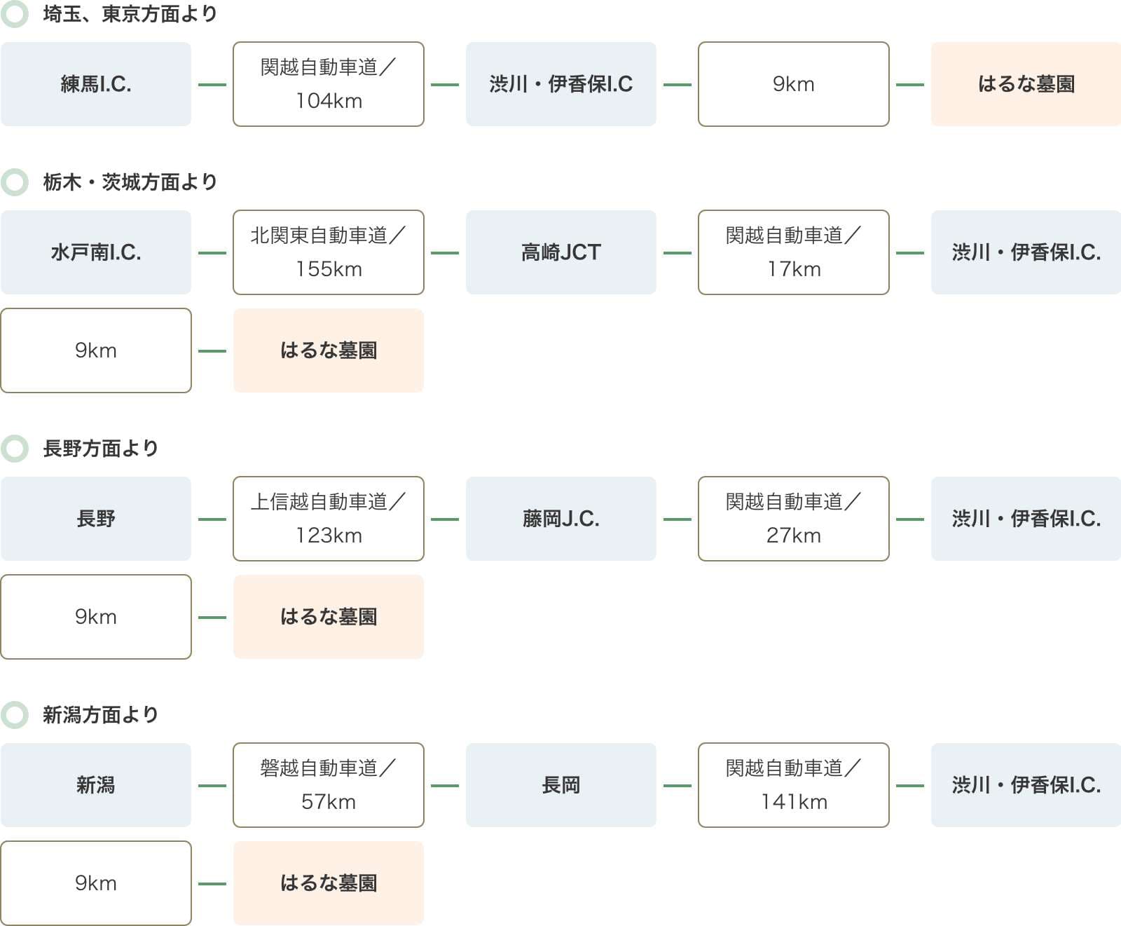The image size is (1121, 926).
Task: Click the 関越自動車道／141km box
Action: coord(794,785)
